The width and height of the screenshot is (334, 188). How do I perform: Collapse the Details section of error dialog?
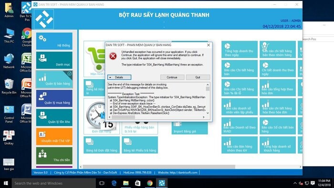[119, 77]
